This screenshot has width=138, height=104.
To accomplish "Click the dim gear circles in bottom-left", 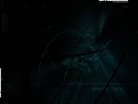I will [x=10, y=88].
